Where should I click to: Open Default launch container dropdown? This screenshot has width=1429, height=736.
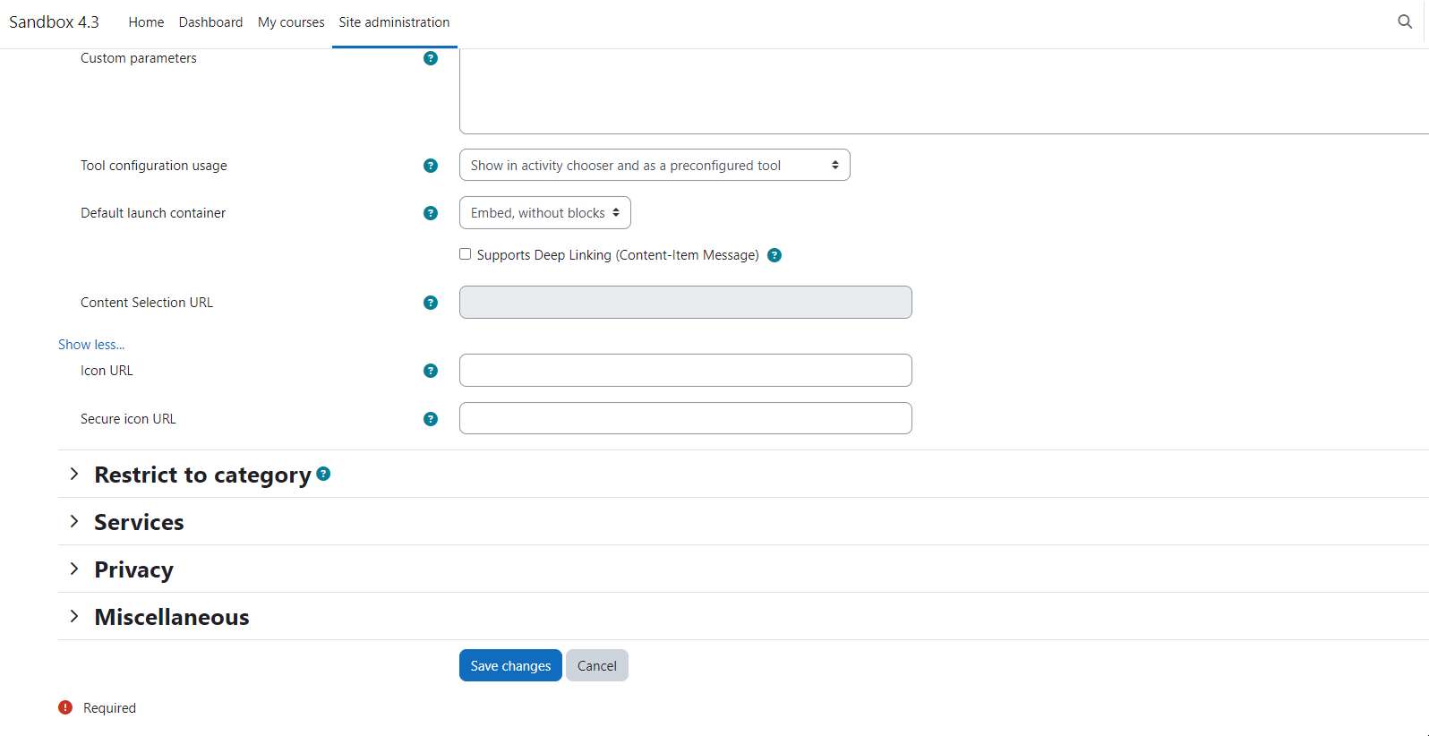pos(544,213)
